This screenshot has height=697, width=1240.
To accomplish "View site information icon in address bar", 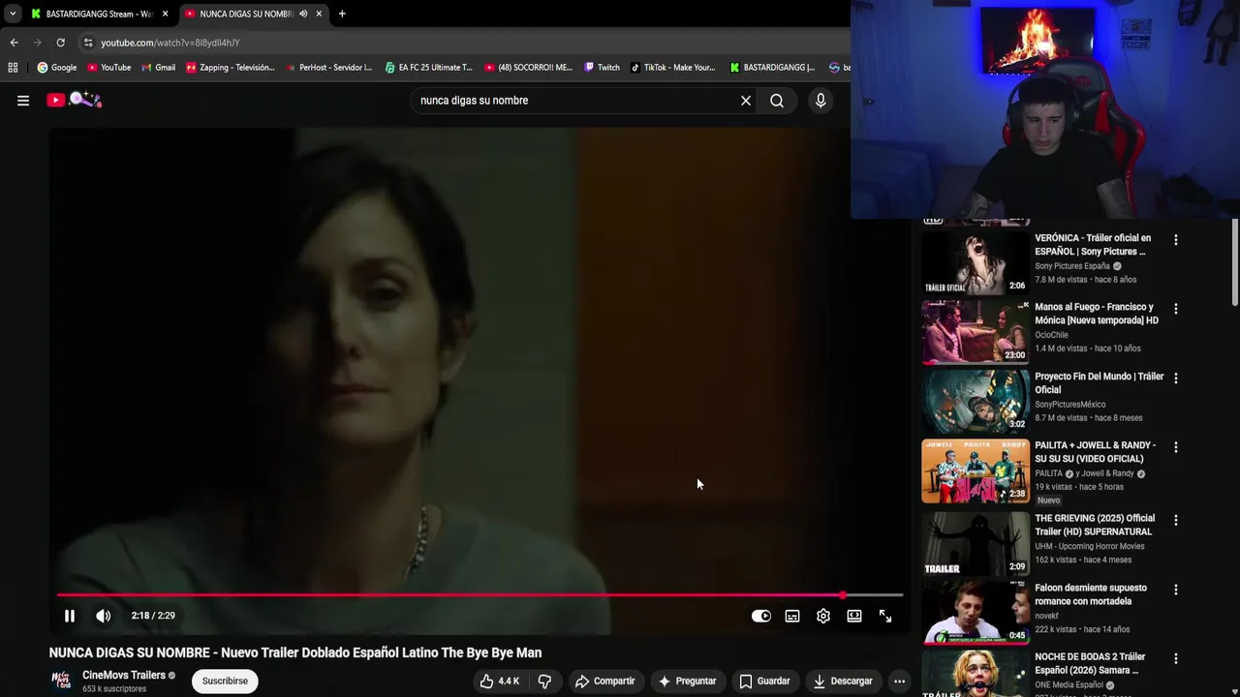I will pyautogui.click(x=88, y=43).
